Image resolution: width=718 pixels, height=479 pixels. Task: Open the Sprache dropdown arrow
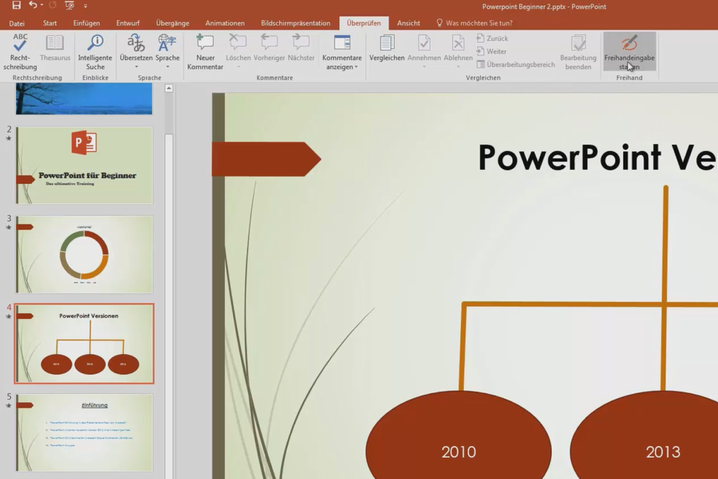click(x=167, y=68)
